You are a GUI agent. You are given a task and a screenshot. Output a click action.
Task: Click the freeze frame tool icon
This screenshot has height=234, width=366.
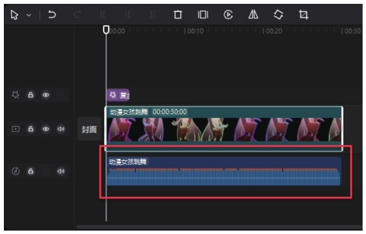point(203,15)
